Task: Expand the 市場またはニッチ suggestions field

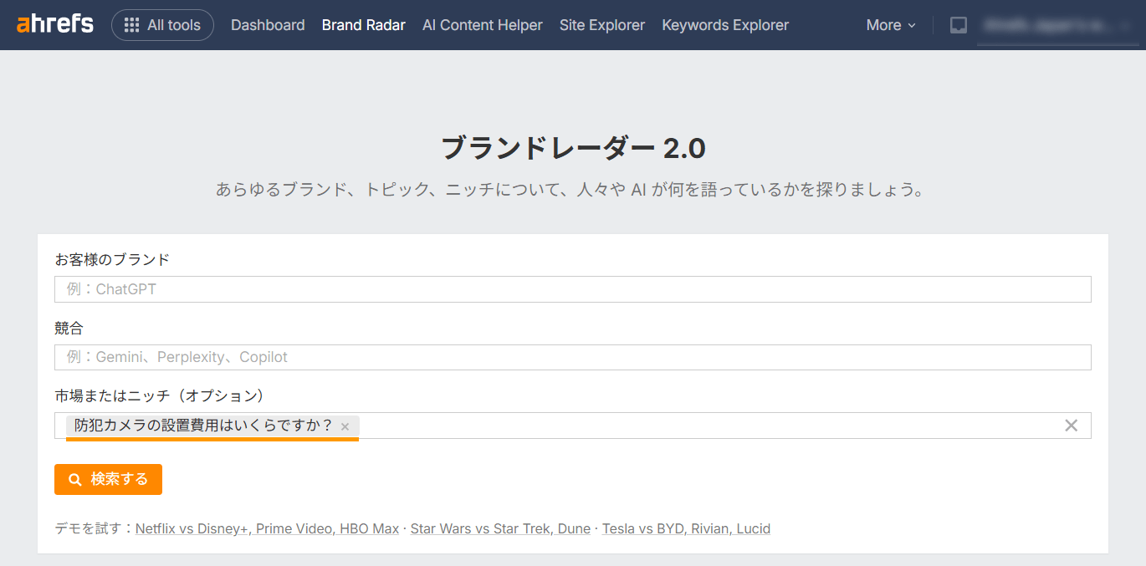Action: 669,426
